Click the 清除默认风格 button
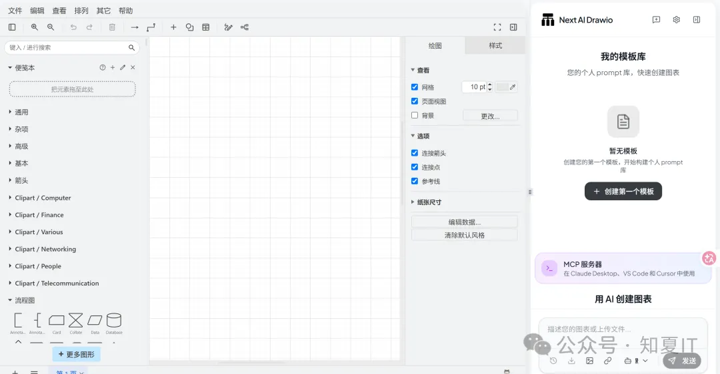720x374 pixels. coord(464,235)
